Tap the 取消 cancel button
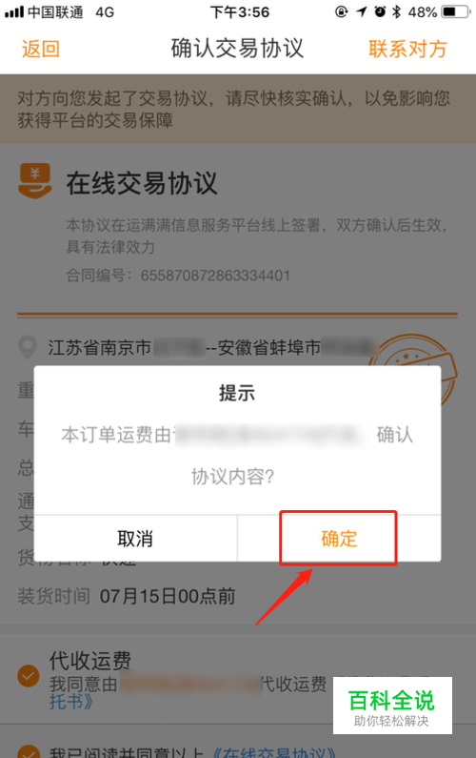This screenshot has width=476, height=758. coord(135,539)
